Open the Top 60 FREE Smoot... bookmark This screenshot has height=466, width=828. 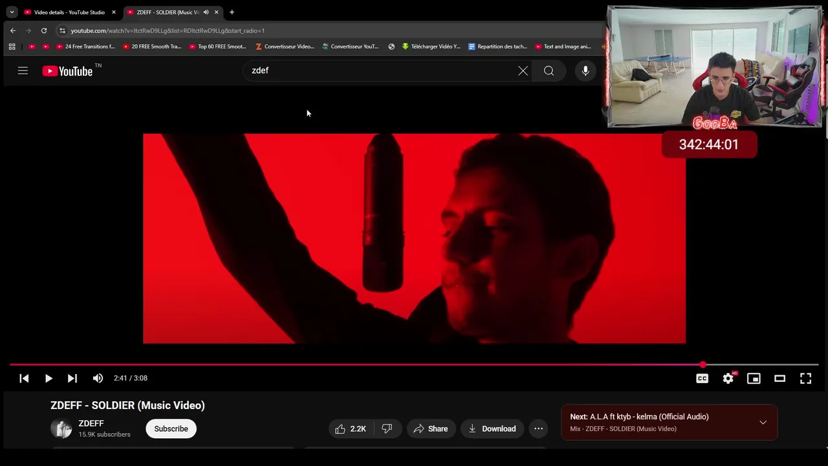(x=217, y=47)
